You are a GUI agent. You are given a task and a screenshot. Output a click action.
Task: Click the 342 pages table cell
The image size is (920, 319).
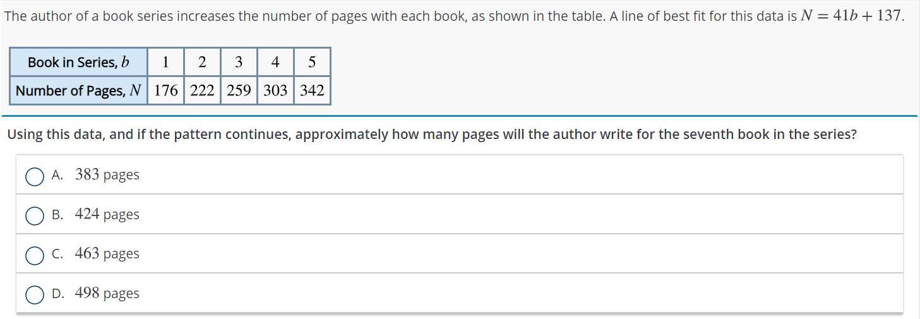tap(312, 90)
